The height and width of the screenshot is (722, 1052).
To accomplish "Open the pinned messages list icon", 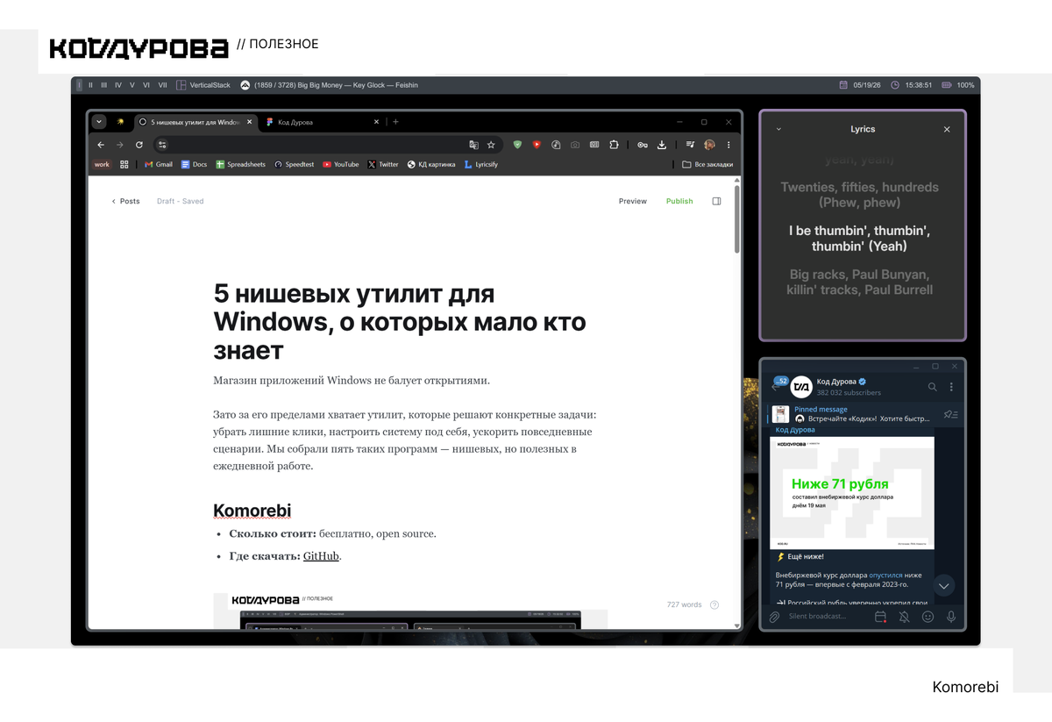I will [x=951, y=414].
